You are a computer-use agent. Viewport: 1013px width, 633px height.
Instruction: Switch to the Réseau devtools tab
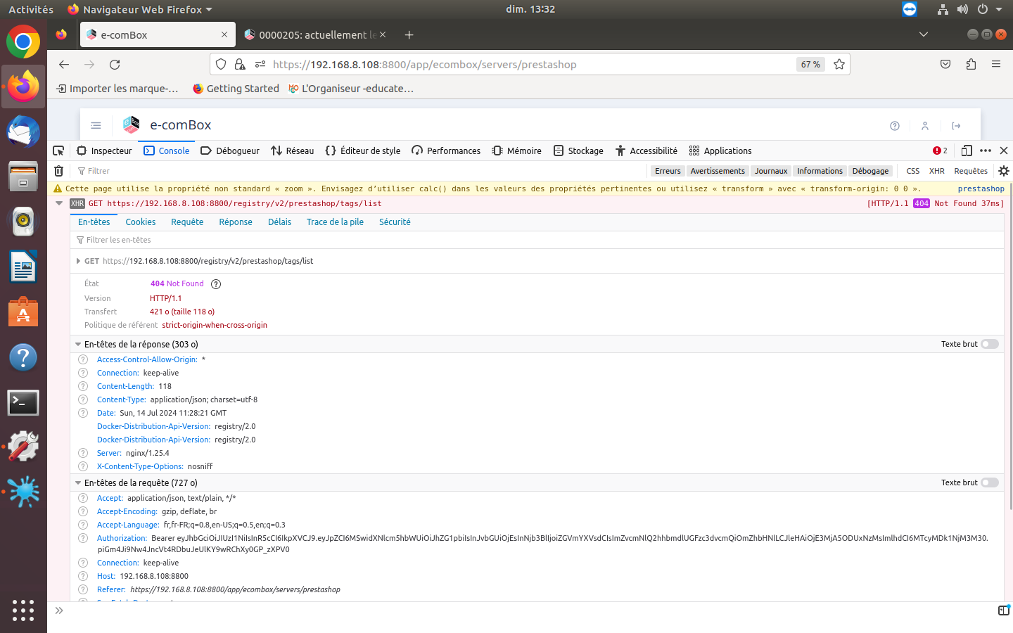293,151
